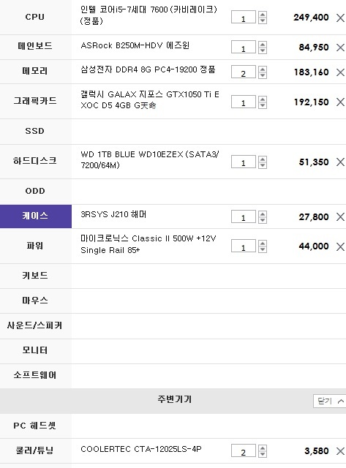The height and width of the screenshot is (468, 346).
Task: Delete the WD 1TB BLUE hard disk
Action: pyautogui.click(x=340, y=162)
